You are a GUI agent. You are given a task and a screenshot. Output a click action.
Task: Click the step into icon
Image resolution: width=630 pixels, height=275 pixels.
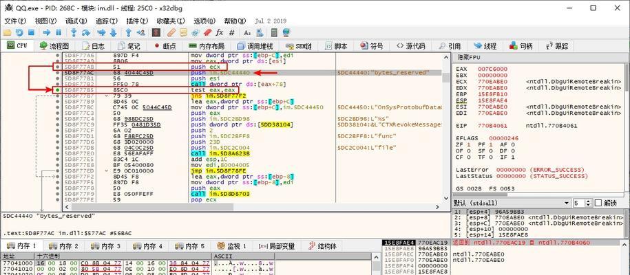pos(74,32)
